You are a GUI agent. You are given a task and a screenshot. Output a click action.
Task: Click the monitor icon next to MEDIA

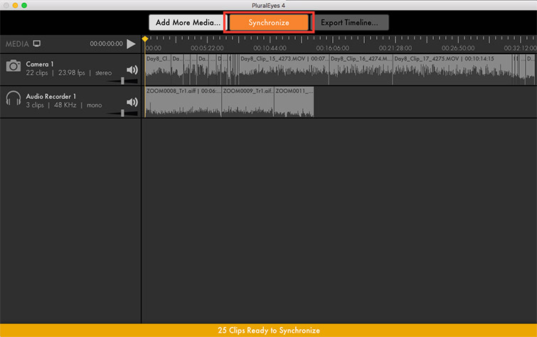[x=36, y=43]
